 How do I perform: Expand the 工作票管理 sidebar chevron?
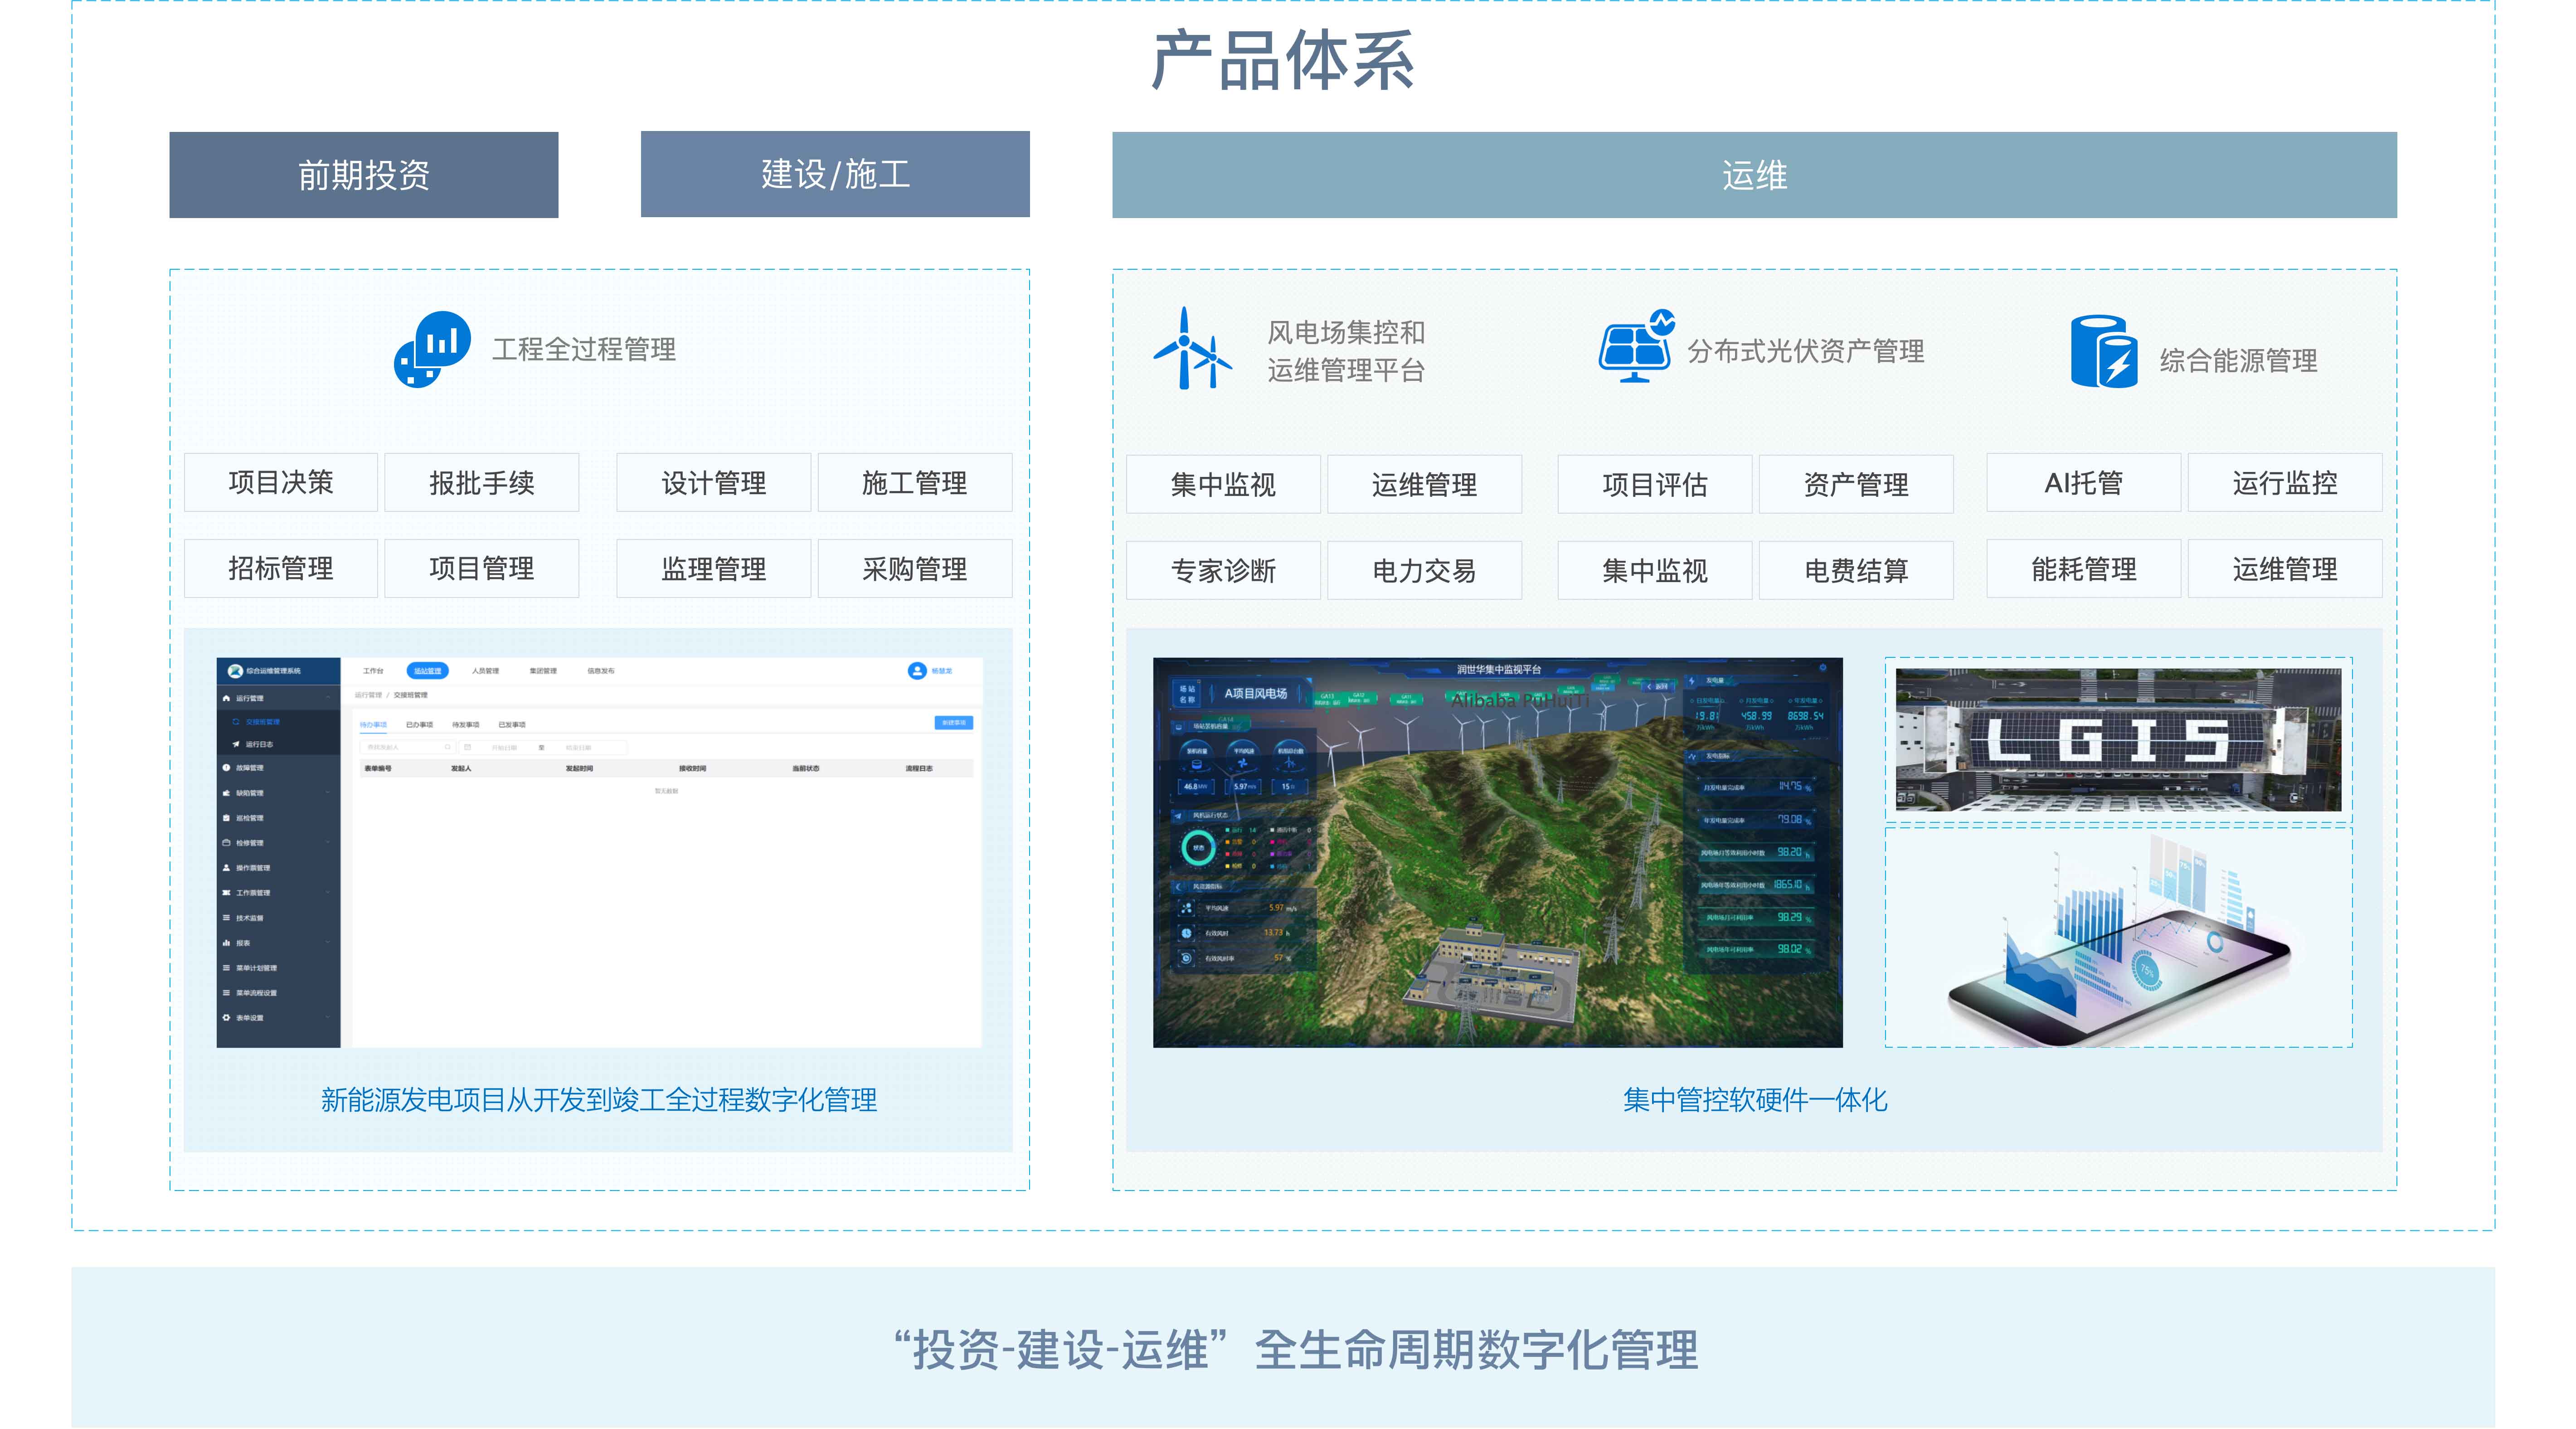pyautogui.click(x=328, y=893)
